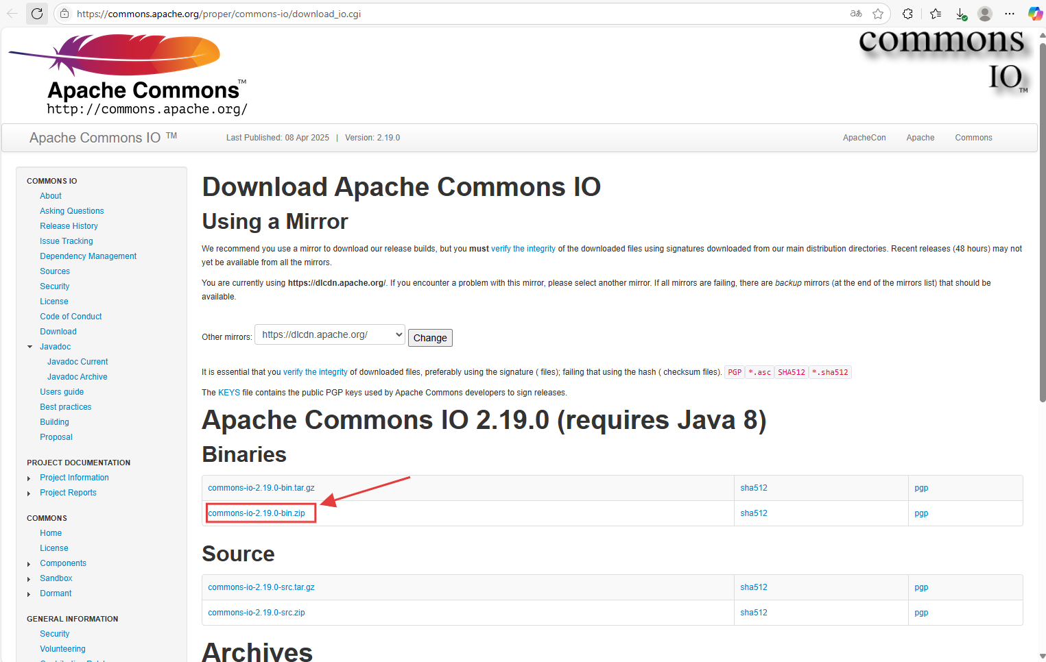The width and height of the screenshot is (1046, 662).
Task: Open the ApacheCon navigation entry
Action: 864,137
